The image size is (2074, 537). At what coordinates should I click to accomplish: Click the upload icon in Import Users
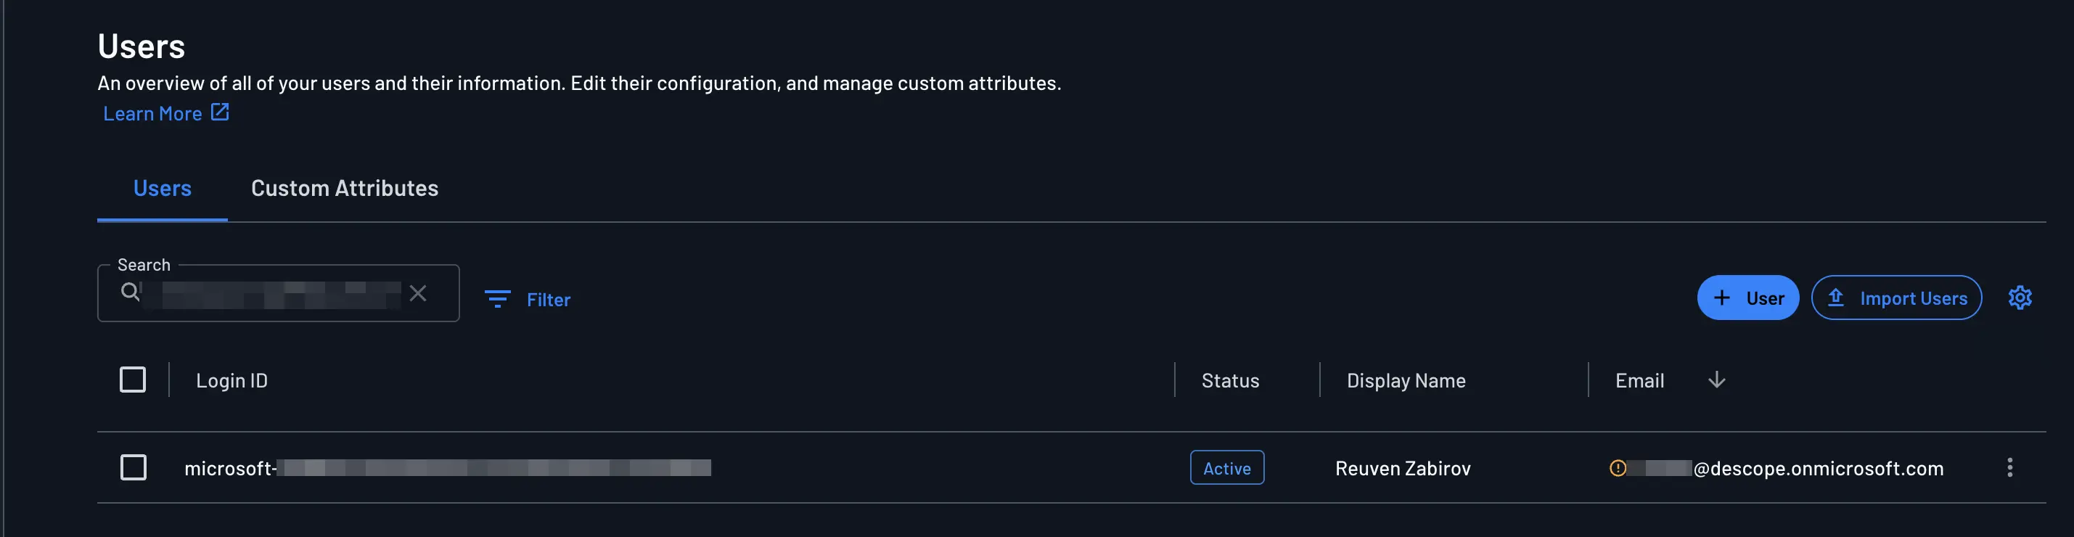1836,298
